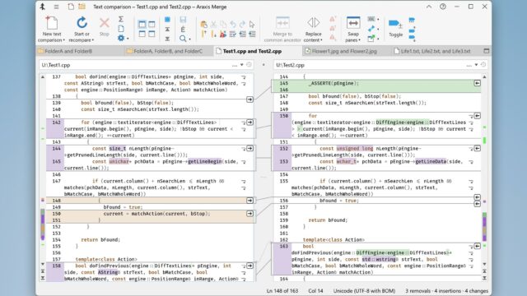Browse for right file with ellipsis button
Image resolution: width=527 pixels, height=296 pixels.
coord(469,65)
